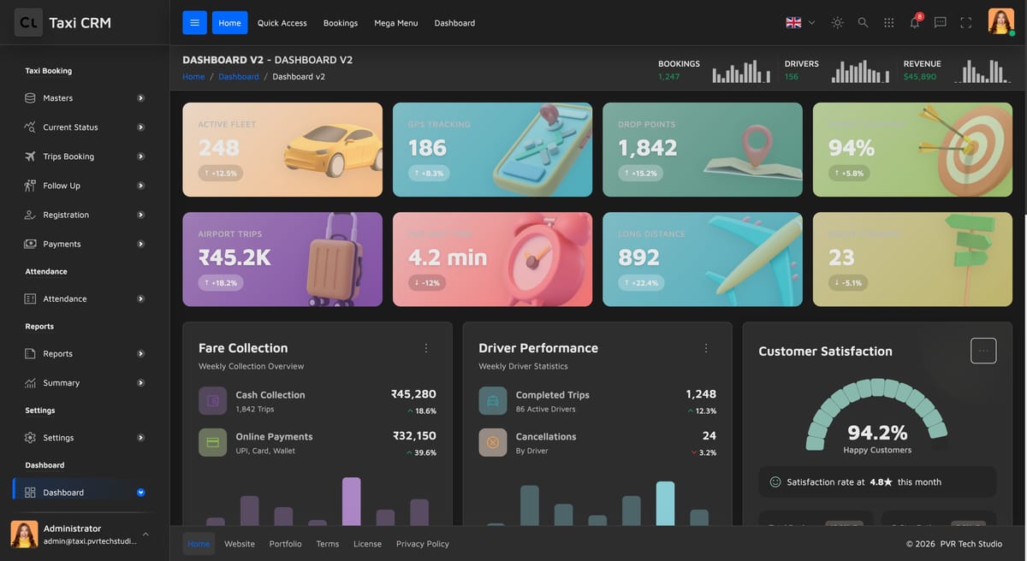1027x561 pixels.
Task: Click the Online Payments card icon
Action: (x=213, y=442)
